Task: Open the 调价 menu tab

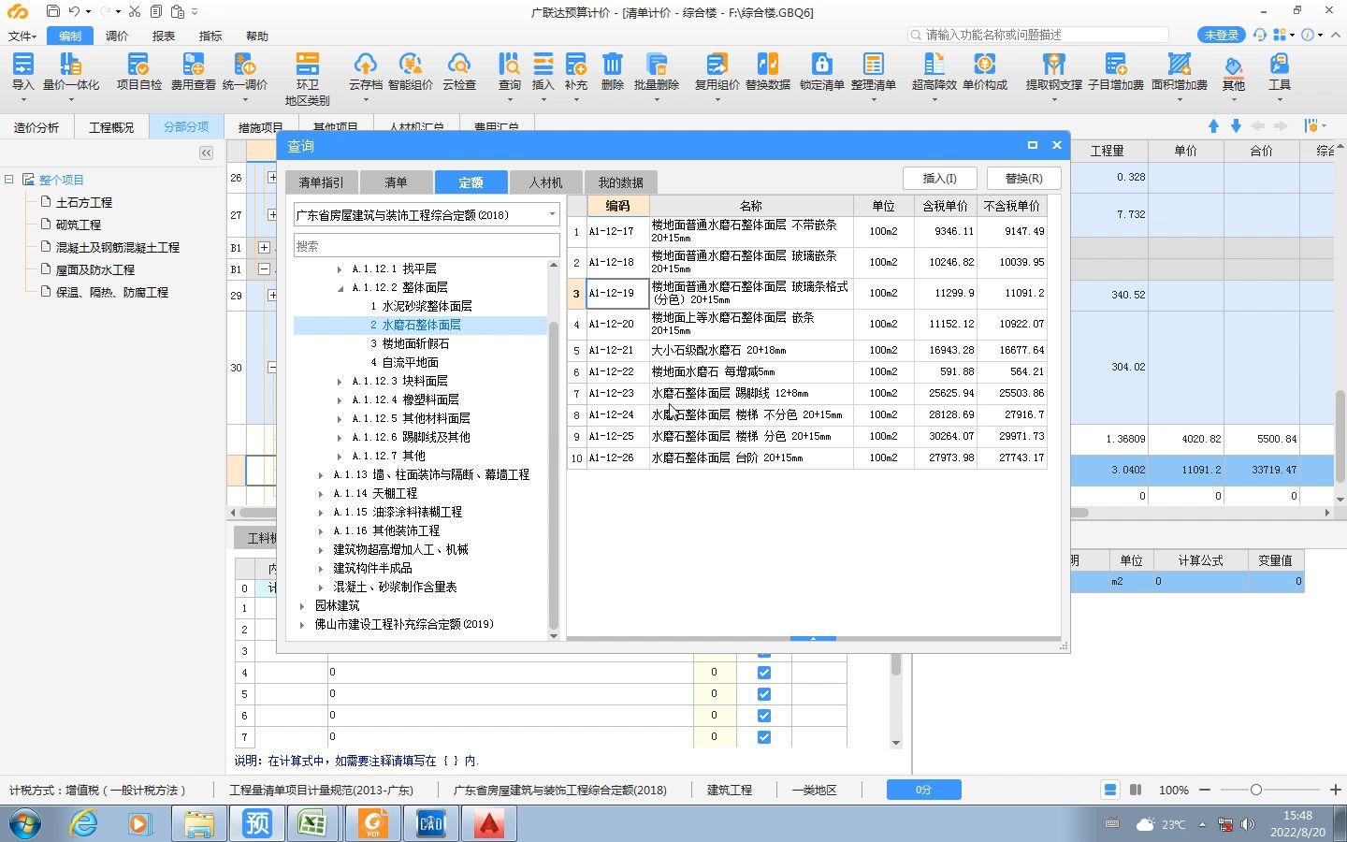Action: click(117, 36)
